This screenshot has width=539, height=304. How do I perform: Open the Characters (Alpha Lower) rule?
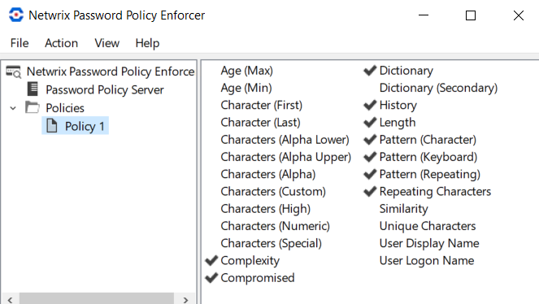click(285, 140)
